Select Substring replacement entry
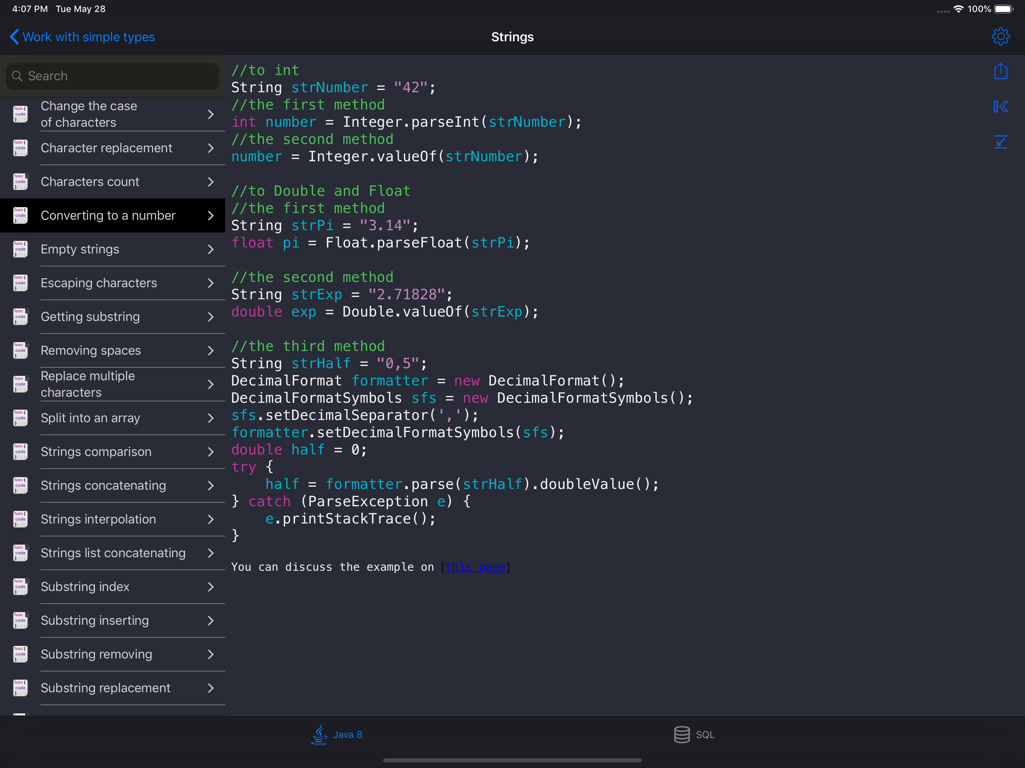 [106, 688]
